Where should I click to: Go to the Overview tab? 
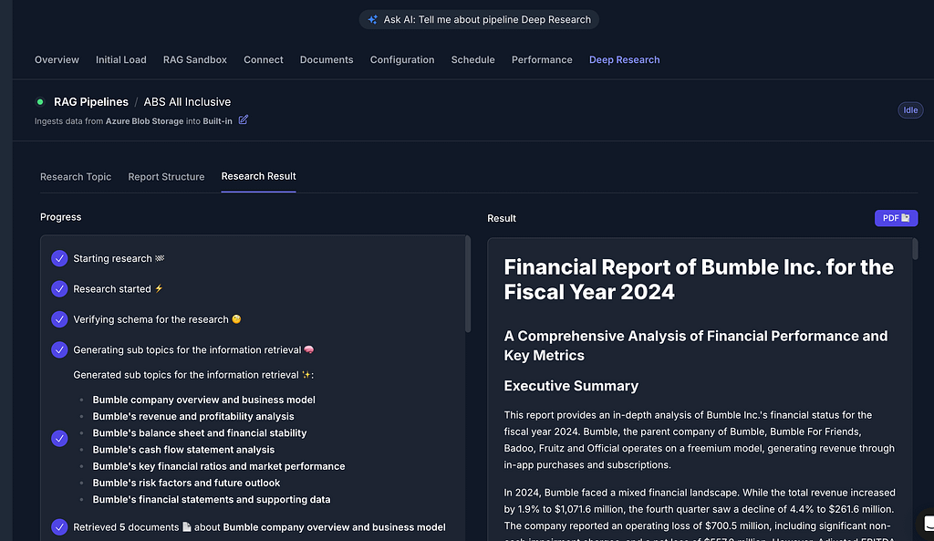pos(57,59)
